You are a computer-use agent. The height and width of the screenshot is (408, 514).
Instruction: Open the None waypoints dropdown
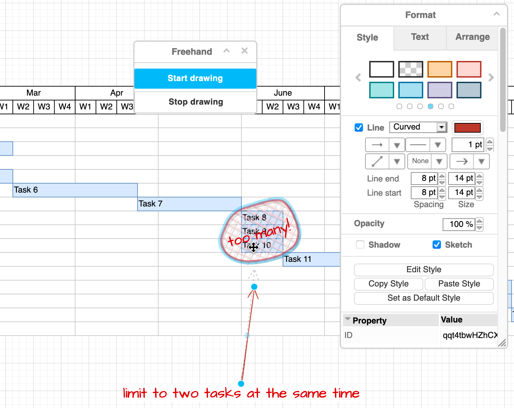(439, 161)
